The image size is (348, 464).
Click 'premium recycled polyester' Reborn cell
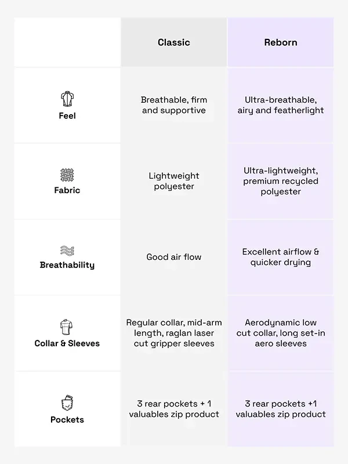tap(280, 181)
